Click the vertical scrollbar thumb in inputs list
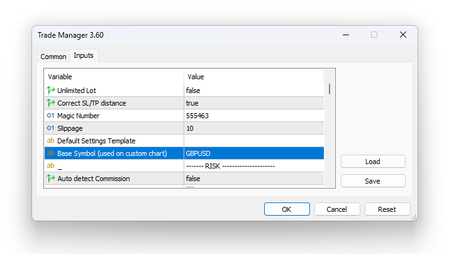 click(330, 89)
